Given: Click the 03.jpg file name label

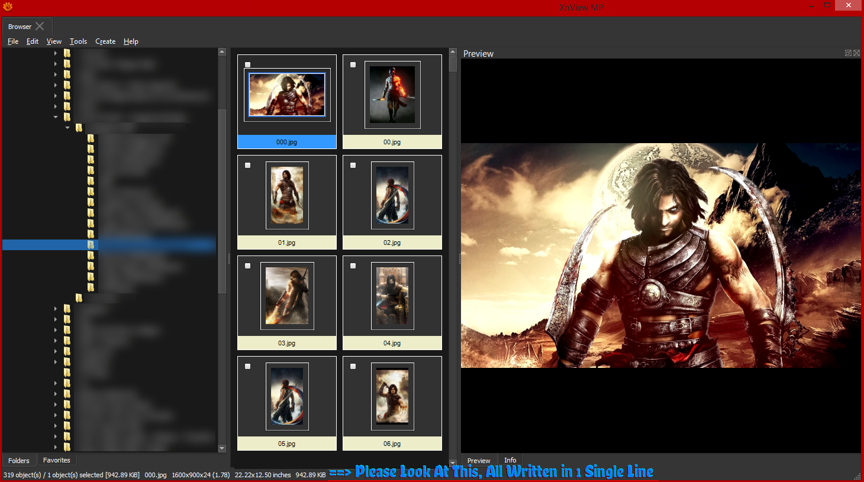Looking at the screenshot, I should tap(287, 343).
